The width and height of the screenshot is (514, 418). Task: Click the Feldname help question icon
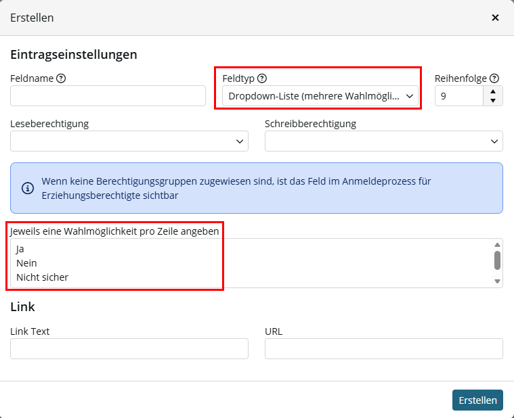(61, 78)
